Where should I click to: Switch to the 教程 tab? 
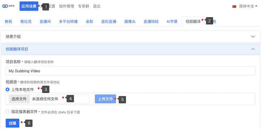click(8, 22)
